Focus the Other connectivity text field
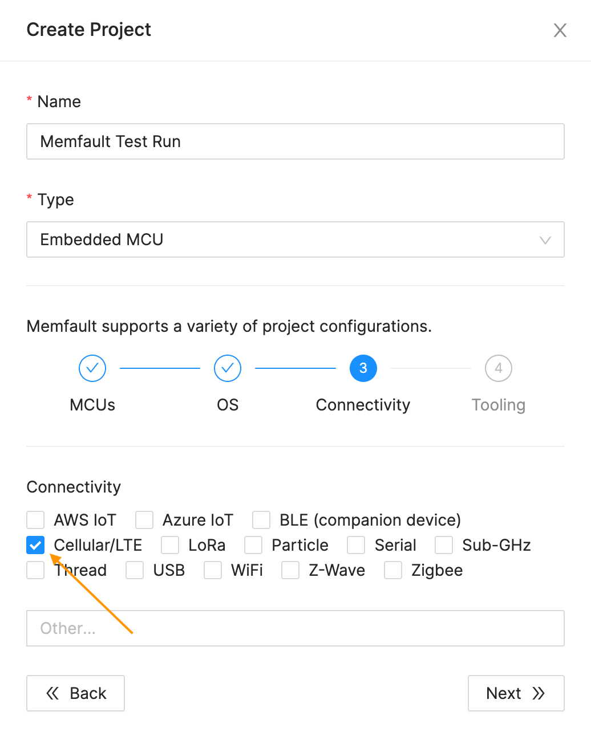The image size is (591, 732). [x=295, y=628]
